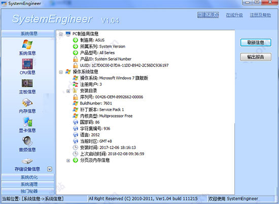Click SystemEngineer title bar app icon
The height and width of the screenshot is (204, 279).
4,4
